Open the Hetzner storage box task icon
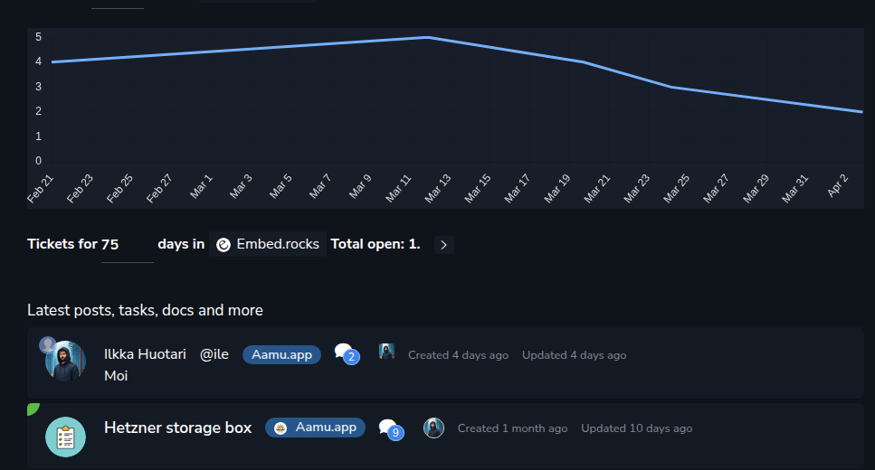Screen dimensions: 875x470 [65, 437]
